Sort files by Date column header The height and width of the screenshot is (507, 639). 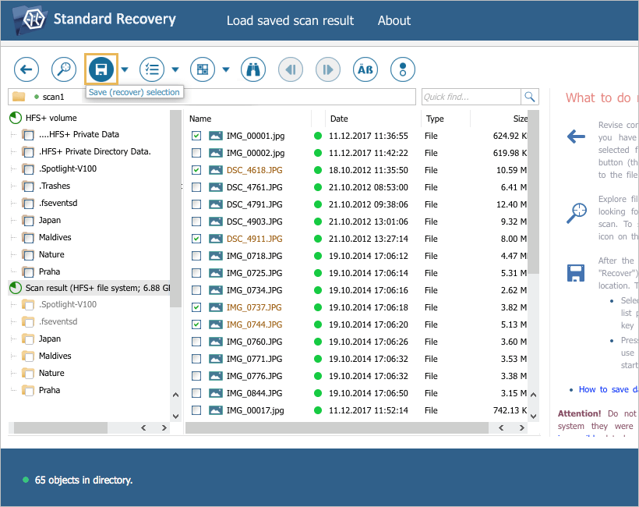coord(339,119)
